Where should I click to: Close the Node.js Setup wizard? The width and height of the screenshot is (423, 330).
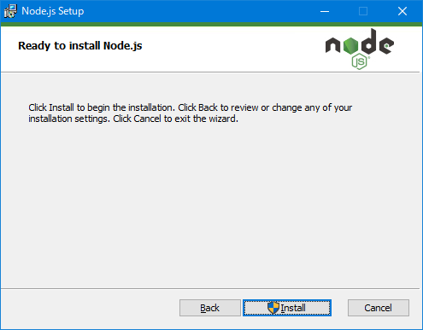coord(402,11)
